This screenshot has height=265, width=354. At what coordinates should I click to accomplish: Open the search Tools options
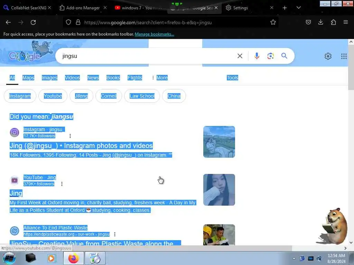232,78
